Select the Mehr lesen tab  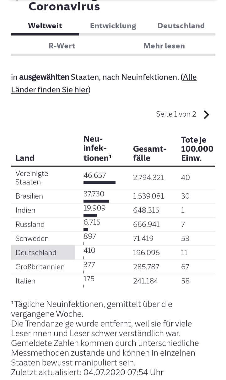164,46
